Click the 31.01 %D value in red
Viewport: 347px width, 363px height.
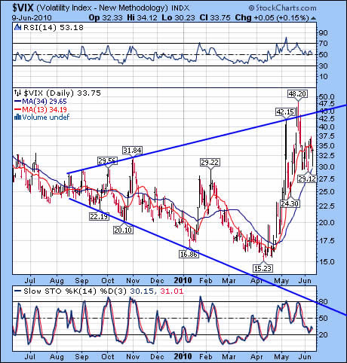point(173,291)
